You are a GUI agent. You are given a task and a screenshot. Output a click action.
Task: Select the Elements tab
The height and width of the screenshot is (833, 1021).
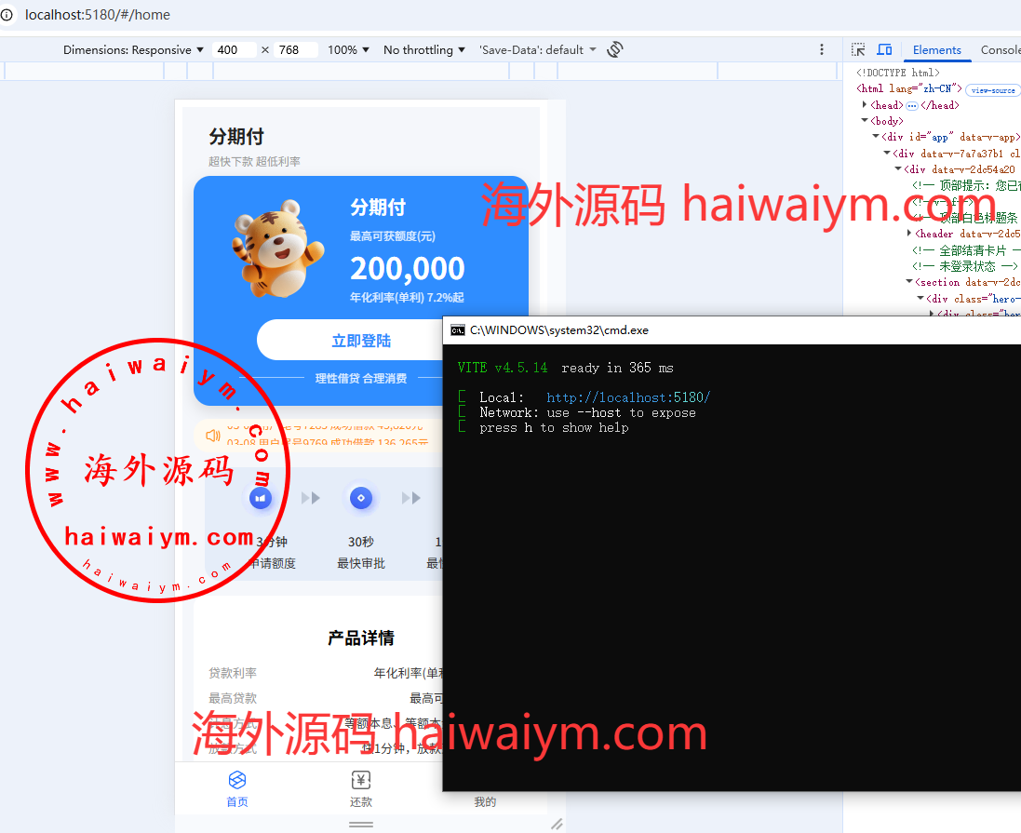(936, 49)
